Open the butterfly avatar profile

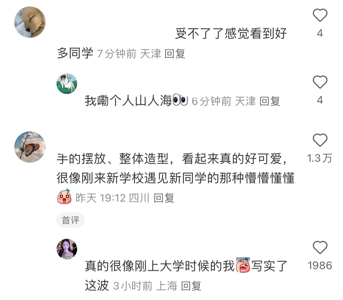click(x=30, y=147)
